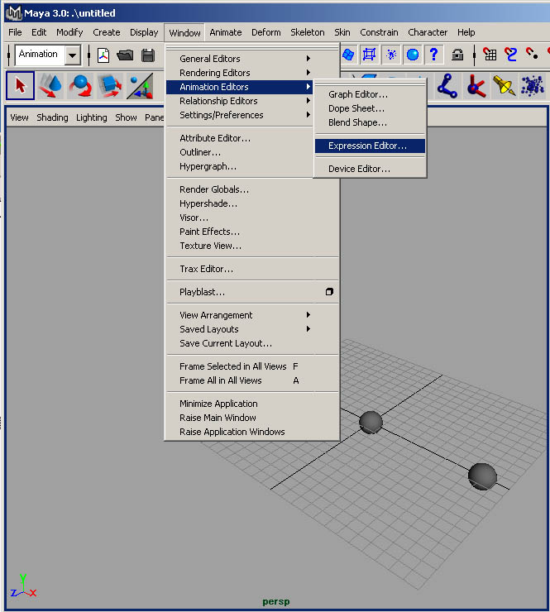Open the Animation menu set dropdown

pyautogui.click(x=73, y=55)
